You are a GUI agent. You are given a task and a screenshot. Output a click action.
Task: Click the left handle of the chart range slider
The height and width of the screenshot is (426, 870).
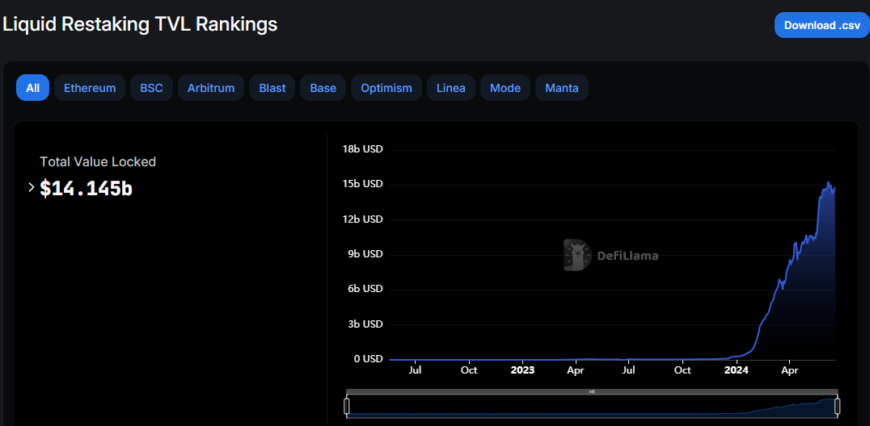tap(347, 405)
